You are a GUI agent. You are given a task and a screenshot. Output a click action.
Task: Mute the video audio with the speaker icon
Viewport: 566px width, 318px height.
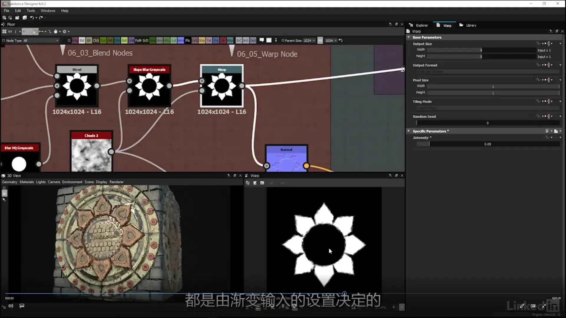pyautogui.click(x=11, y=306)
